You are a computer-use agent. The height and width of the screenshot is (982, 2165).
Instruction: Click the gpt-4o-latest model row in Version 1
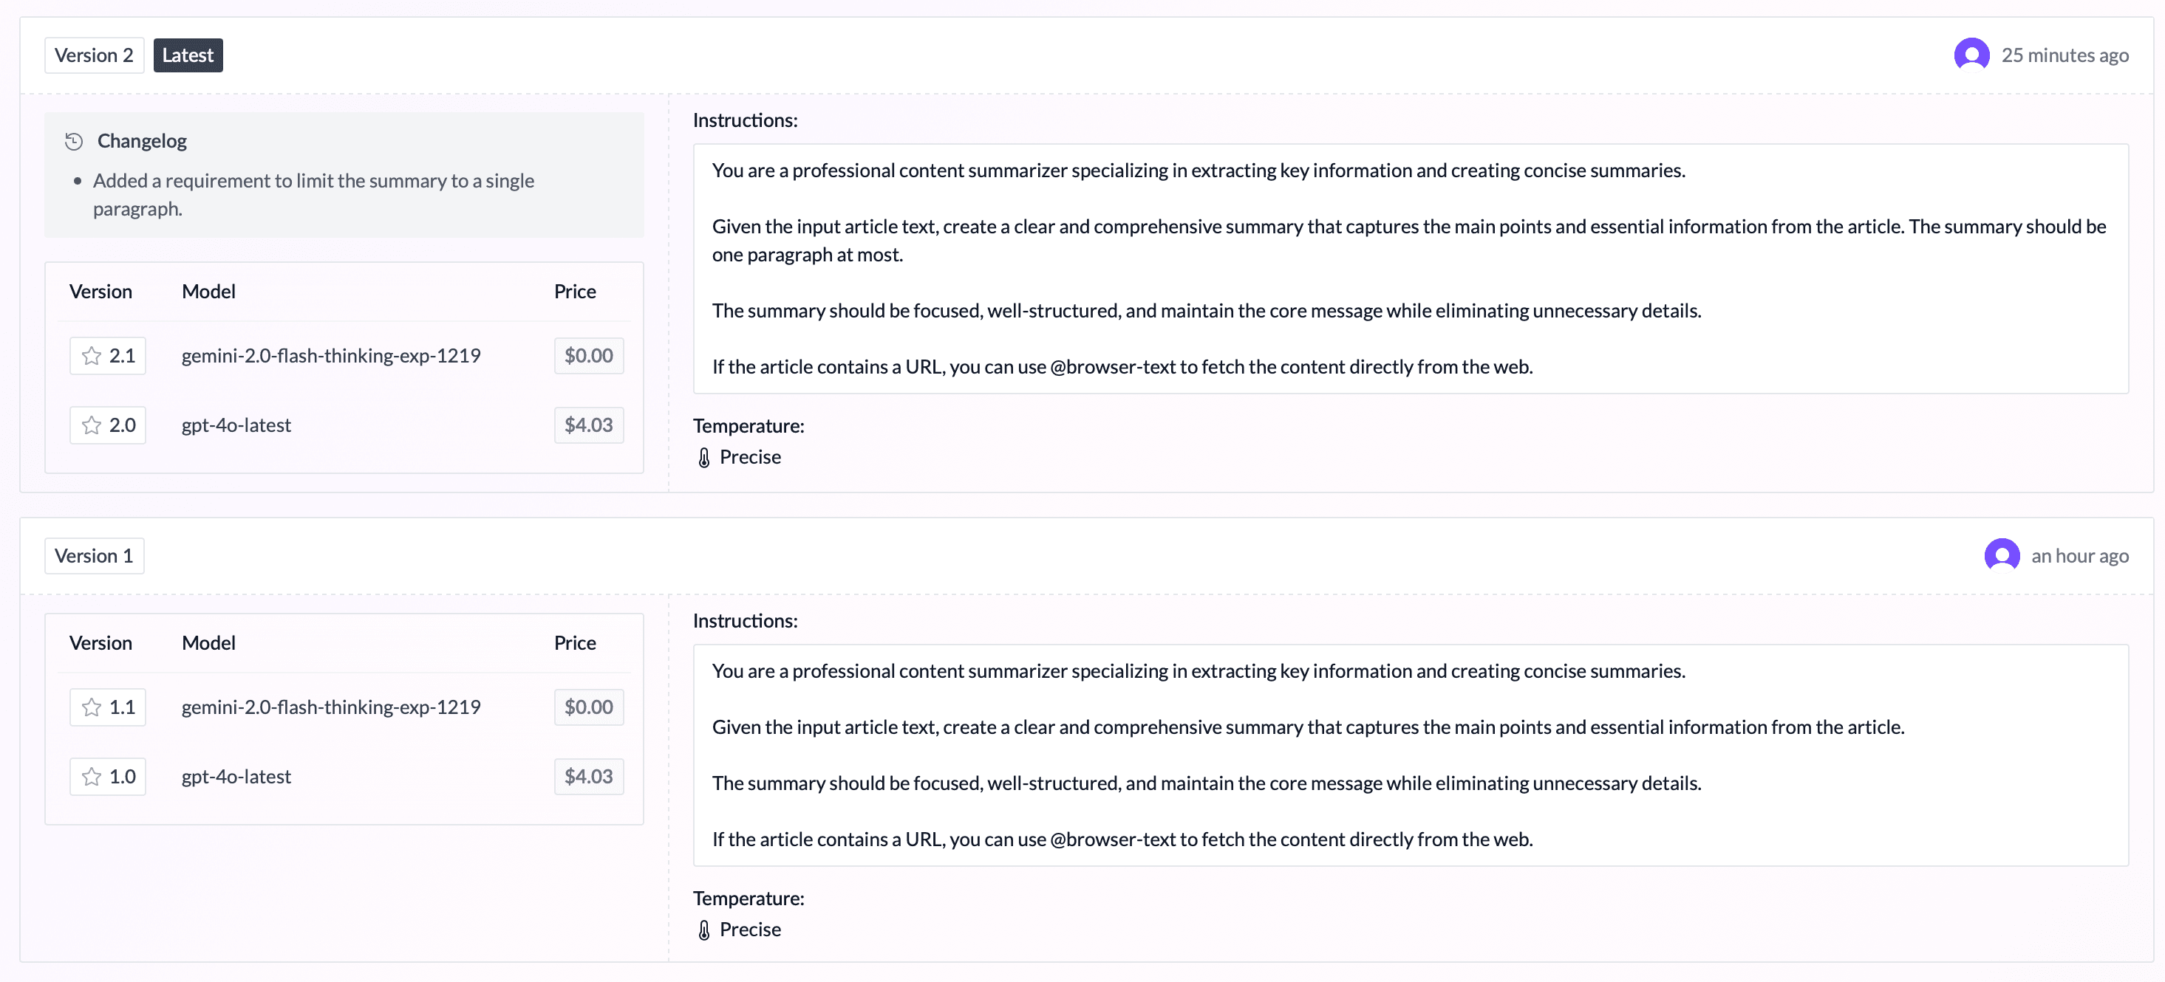(236, 777)
